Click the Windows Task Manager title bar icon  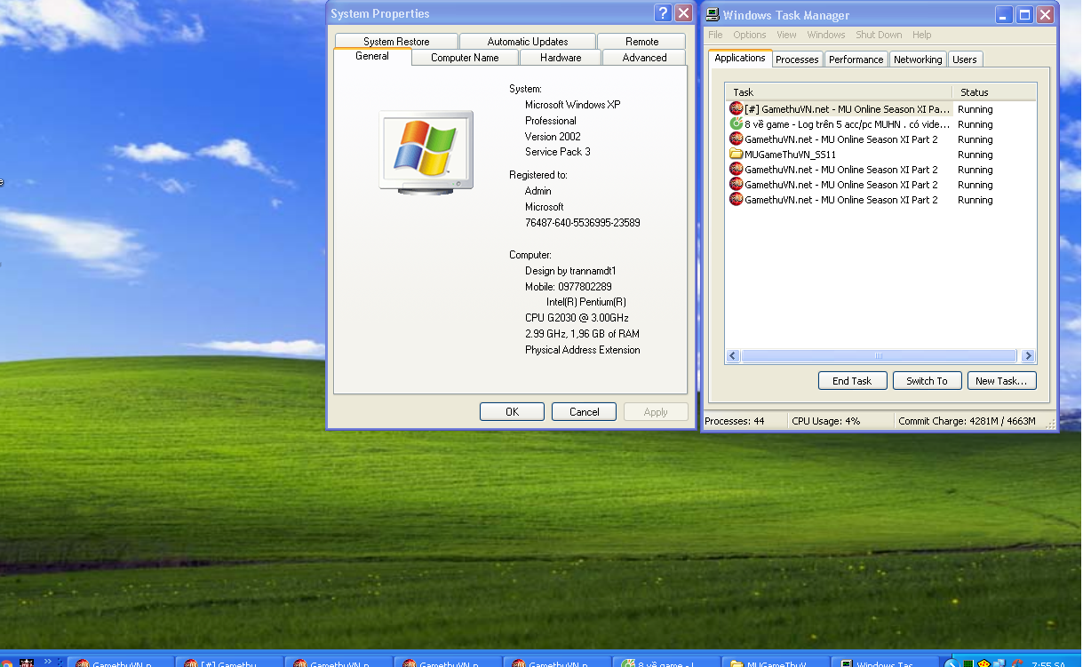(713, 14)
